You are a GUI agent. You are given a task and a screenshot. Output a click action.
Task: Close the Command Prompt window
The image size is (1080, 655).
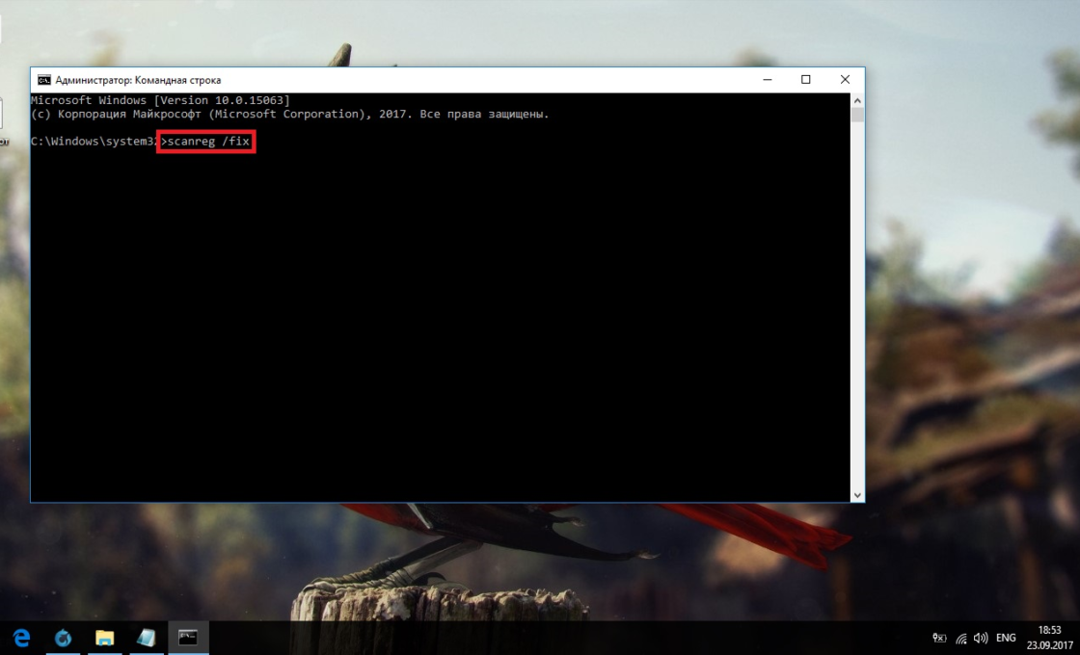point(845,80)
